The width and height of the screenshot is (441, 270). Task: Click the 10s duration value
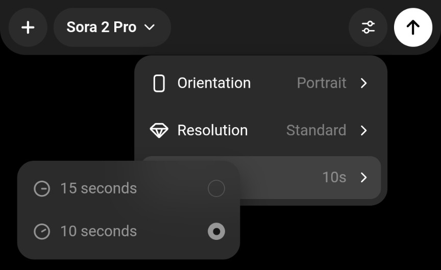pos(334,178)
